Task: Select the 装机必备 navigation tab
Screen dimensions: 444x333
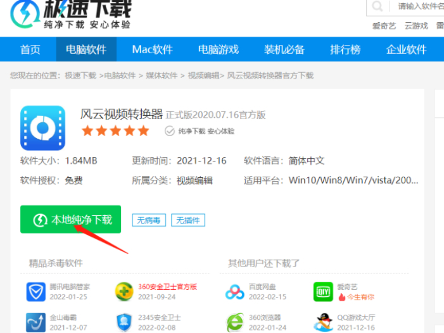Action: (284, 49)
